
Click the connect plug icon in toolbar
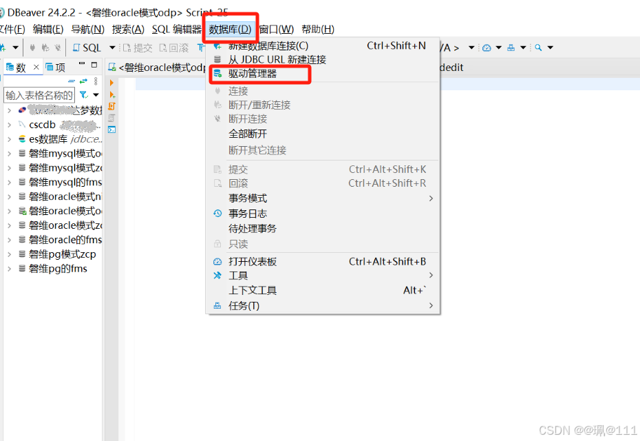click(32, 48)
